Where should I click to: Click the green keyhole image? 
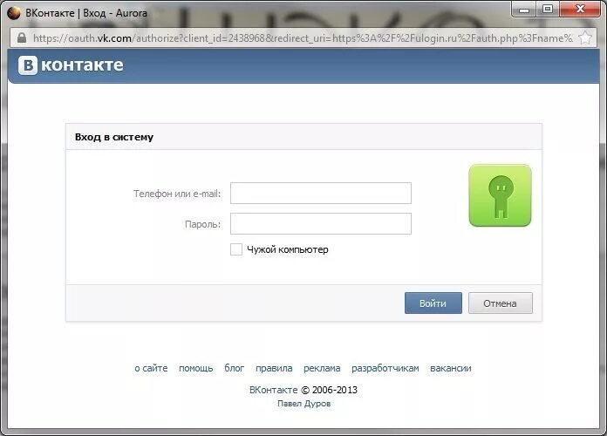tap(500, 195)
